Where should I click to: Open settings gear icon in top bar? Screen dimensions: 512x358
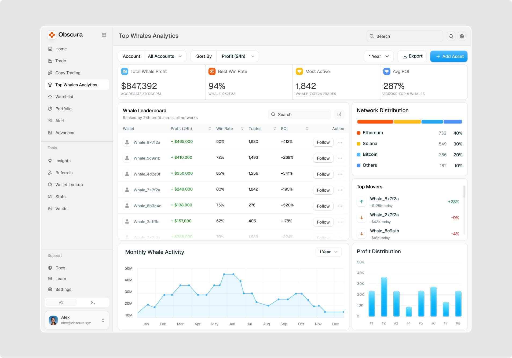[462, 36]
